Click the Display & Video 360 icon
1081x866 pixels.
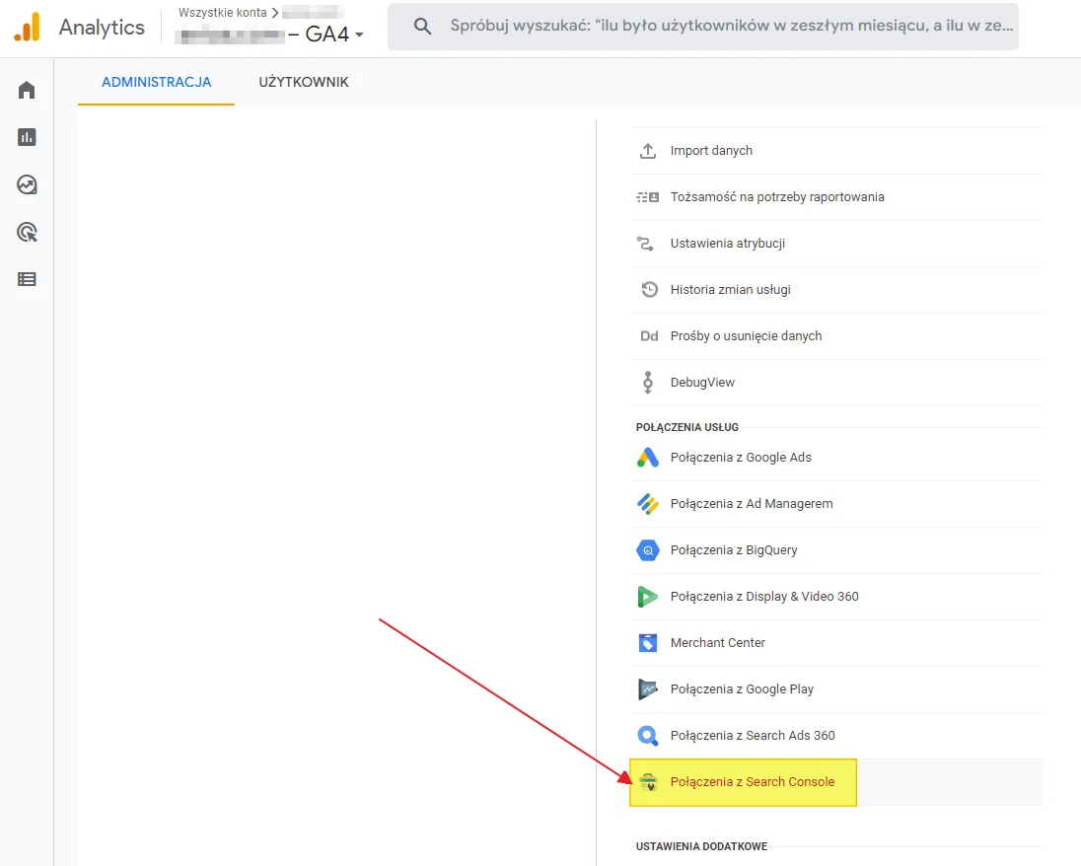[647, 597]
